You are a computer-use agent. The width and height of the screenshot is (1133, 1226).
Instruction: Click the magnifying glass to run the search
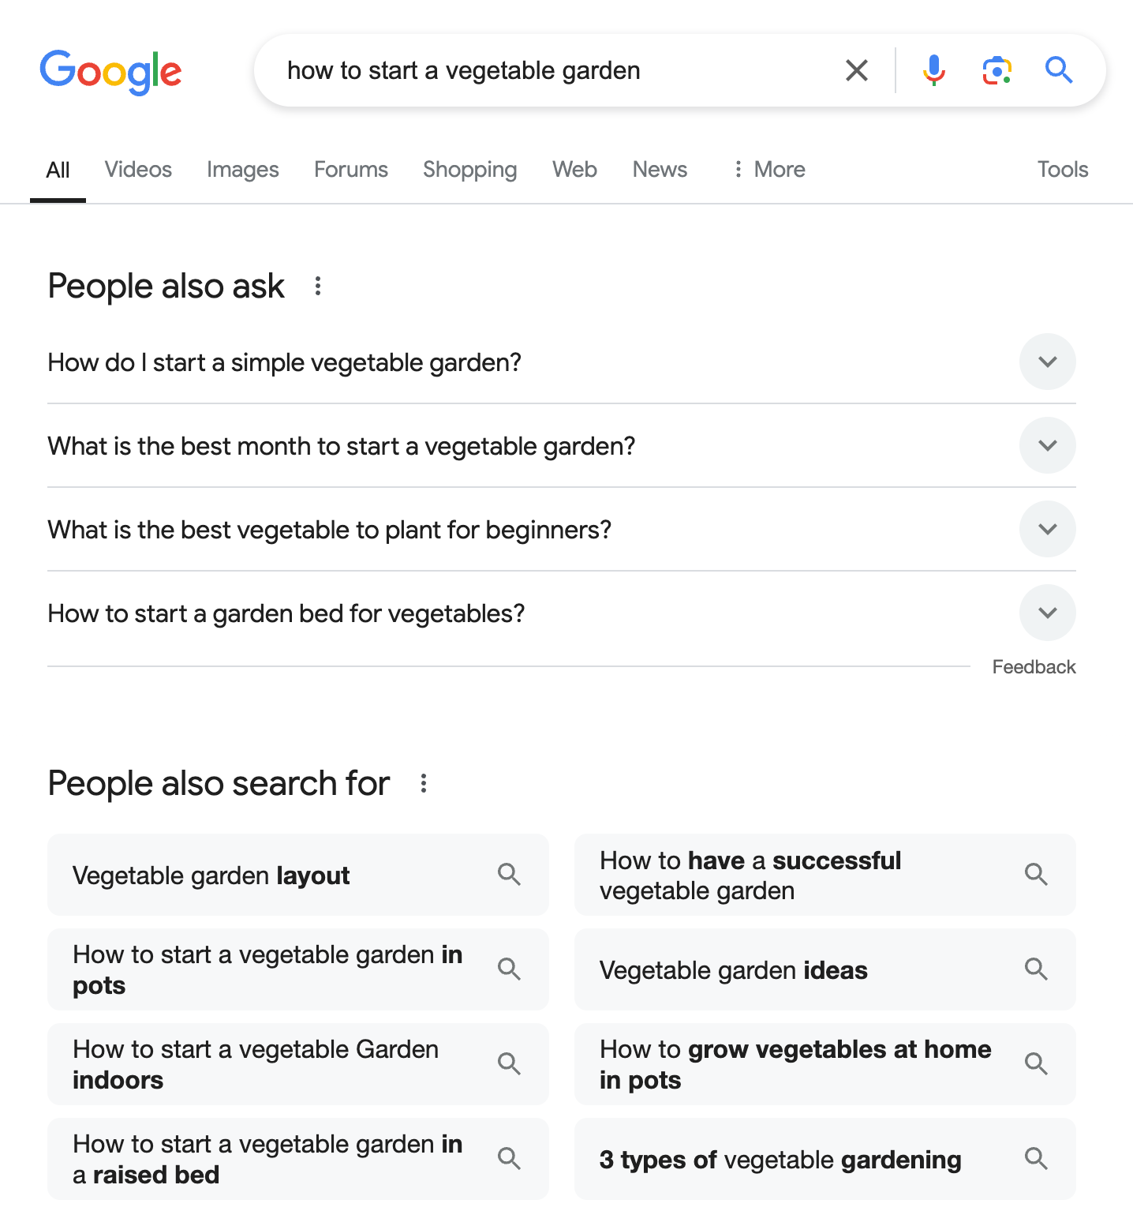coord(1059,69)
